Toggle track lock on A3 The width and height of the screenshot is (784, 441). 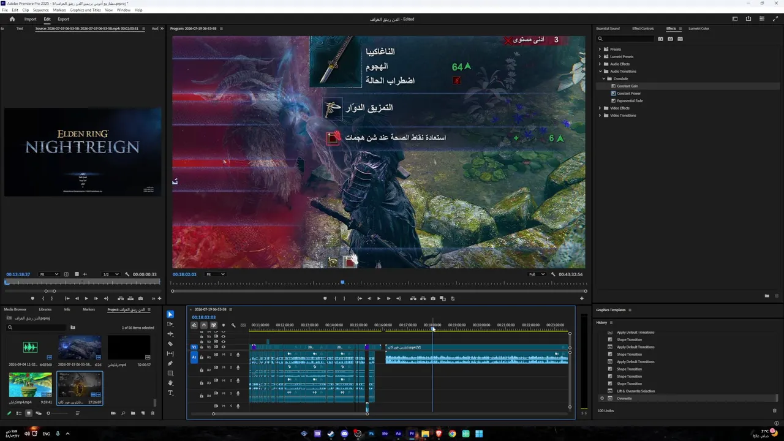click(x=202, y=383)
